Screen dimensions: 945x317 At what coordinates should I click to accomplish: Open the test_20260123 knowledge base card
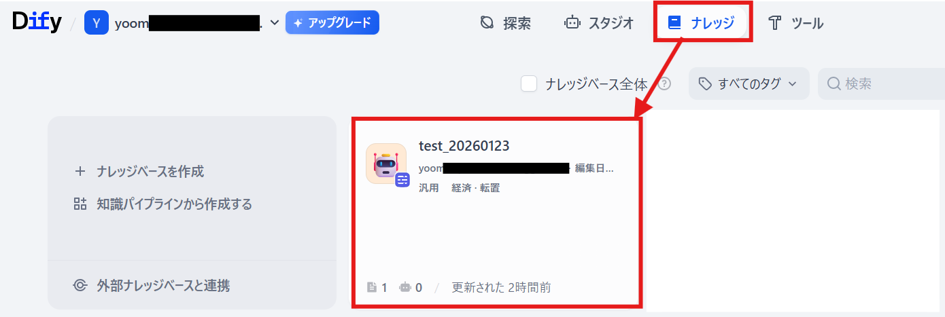(496, 212)
